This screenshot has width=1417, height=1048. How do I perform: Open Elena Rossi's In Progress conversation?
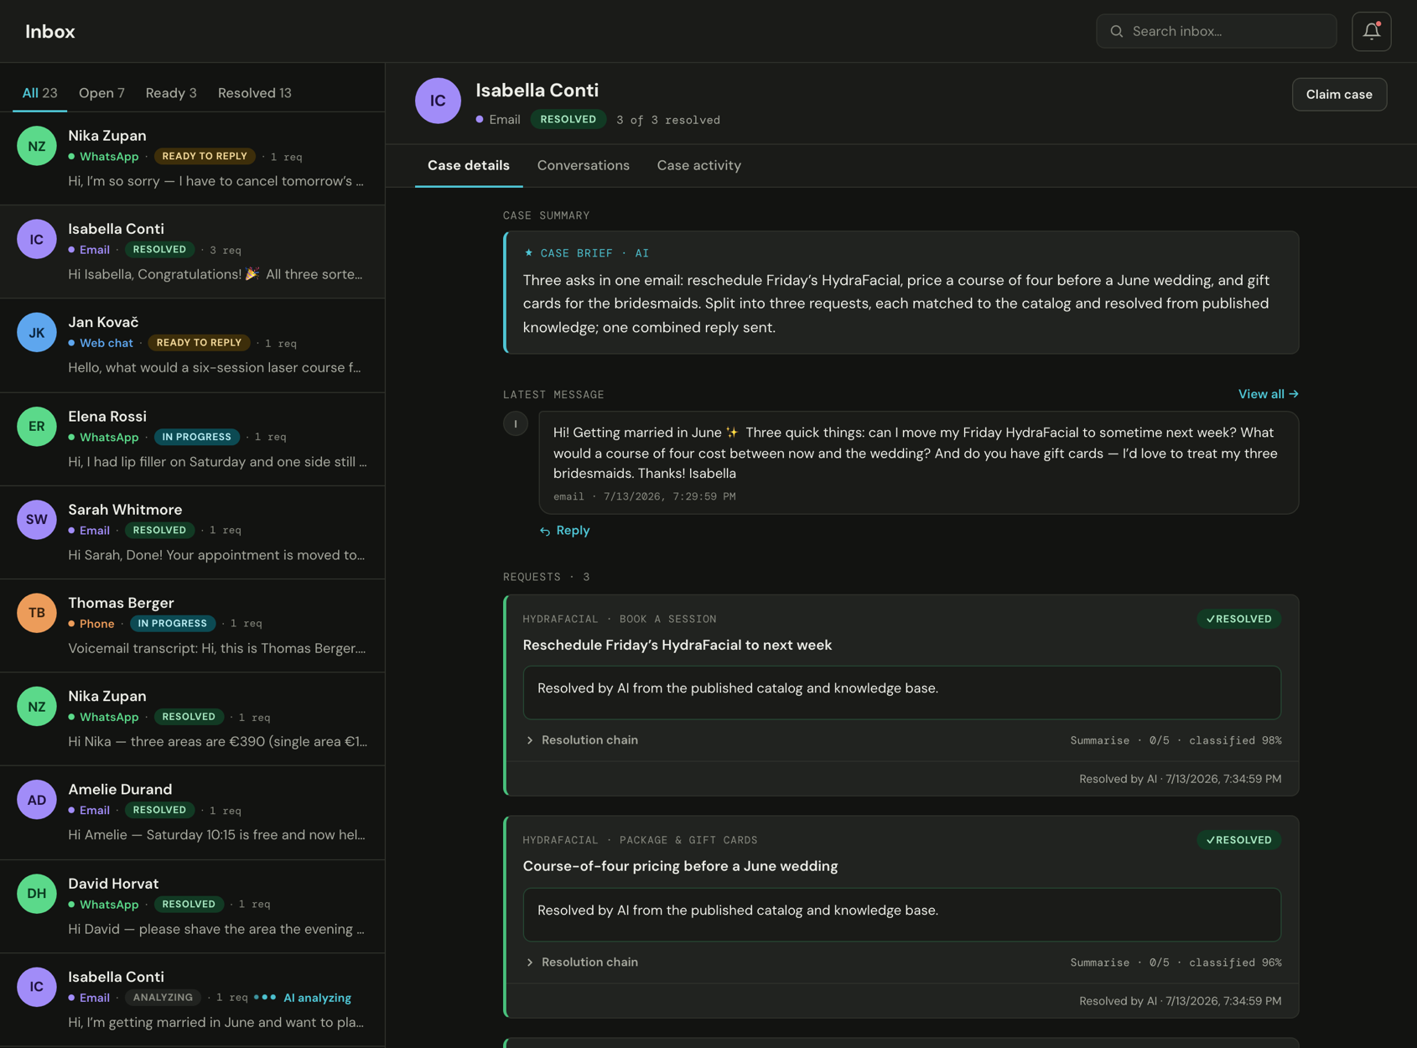click(x=192, y=438)
